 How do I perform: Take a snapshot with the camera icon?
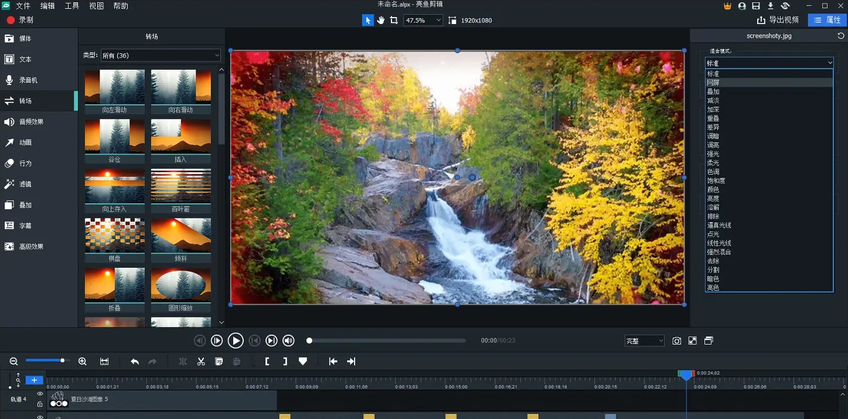coord(677,340)
